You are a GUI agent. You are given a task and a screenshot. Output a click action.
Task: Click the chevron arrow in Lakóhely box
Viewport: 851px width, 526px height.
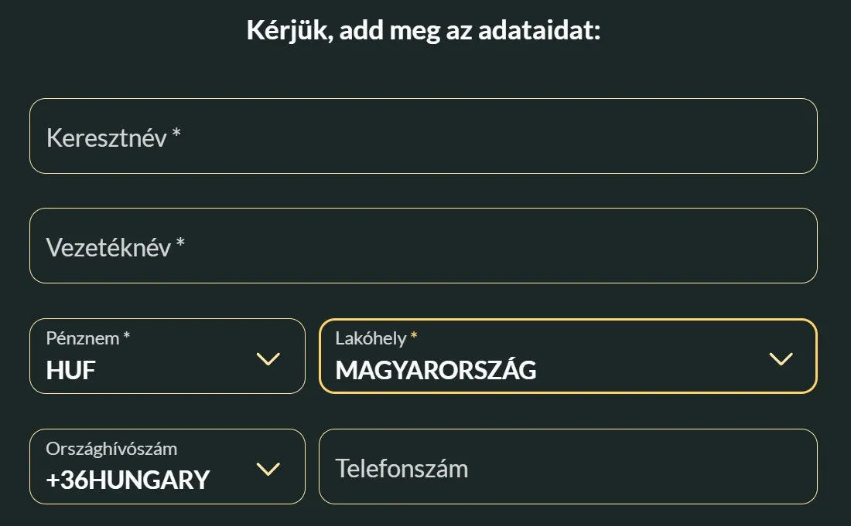pyautogui.click(x=781, y=359)
